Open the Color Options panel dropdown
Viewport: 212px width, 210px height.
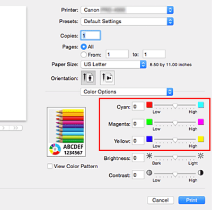(127, 92)
